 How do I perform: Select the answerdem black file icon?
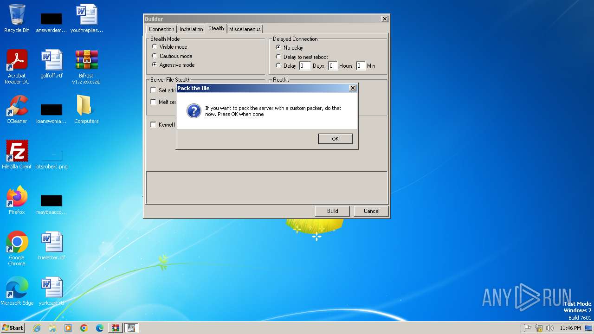coord(52,22)
